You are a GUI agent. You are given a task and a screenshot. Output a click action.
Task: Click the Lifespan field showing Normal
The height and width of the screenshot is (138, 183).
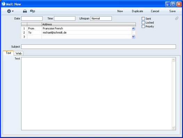pyautogui.click(x=101, y=18)
